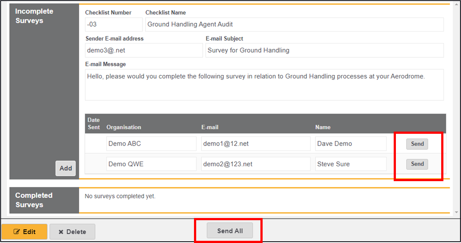Click the Send All button
This screenshot has height=243, width=461.
point(230,231)
